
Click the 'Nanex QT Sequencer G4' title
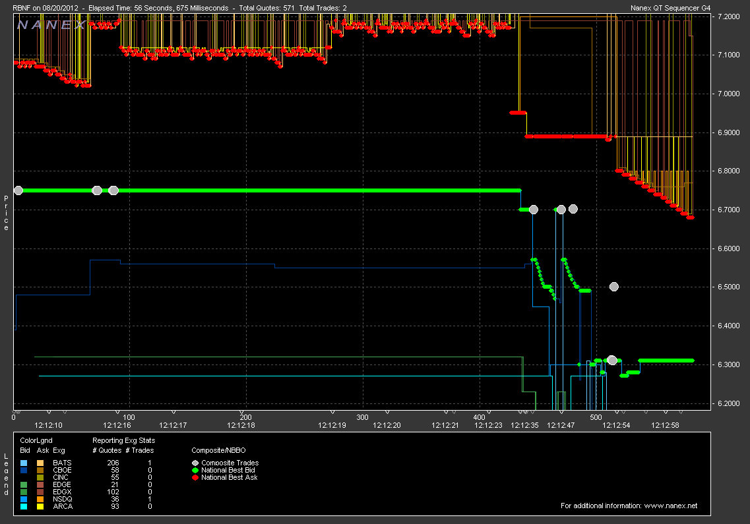click(x=671, y=8)
